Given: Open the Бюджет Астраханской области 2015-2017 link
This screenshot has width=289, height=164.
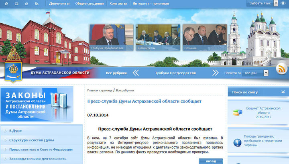Looking at the screenshot, I should click(263, 113).
